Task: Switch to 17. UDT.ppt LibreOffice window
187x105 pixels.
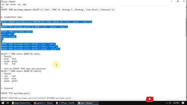Action: point(65,103)
